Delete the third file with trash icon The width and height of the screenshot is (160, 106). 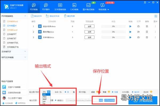147,37
